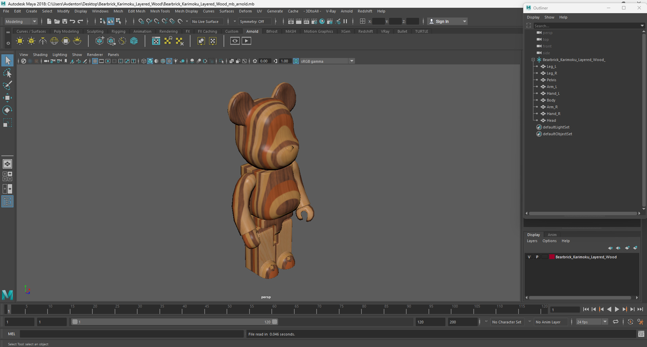Screen dimensions: 647x347
Task: Click Create Physical Sky shelf icon
Action: (77, 41)
